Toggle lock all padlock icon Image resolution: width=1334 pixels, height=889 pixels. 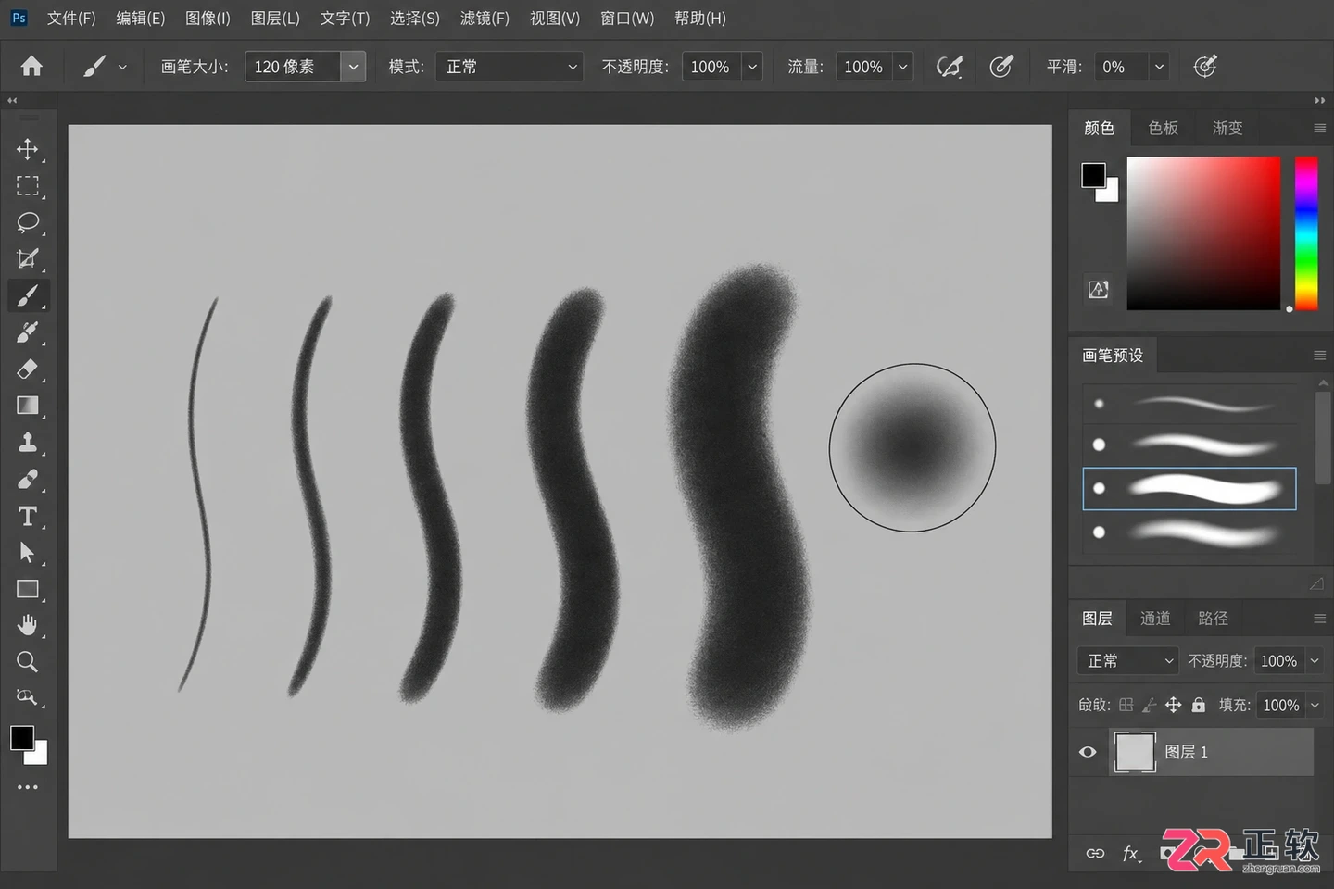coord(1199,705)
